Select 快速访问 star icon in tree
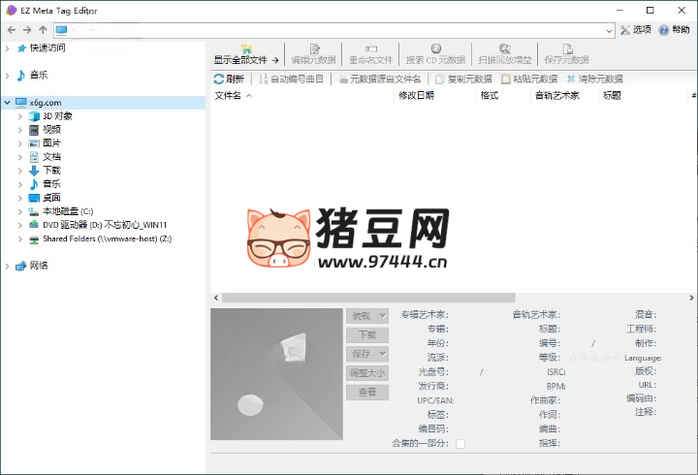Image resolution: width=698 pixels, height=475 pixels. click(21, 48)
